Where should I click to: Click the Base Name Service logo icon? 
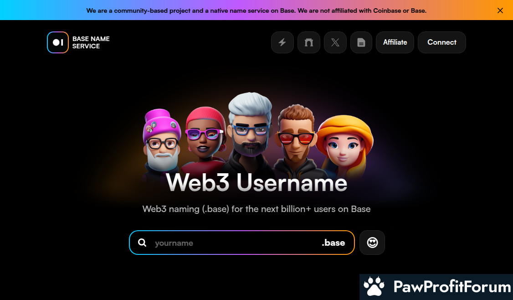pyautogui.click(x=58, y=42)
